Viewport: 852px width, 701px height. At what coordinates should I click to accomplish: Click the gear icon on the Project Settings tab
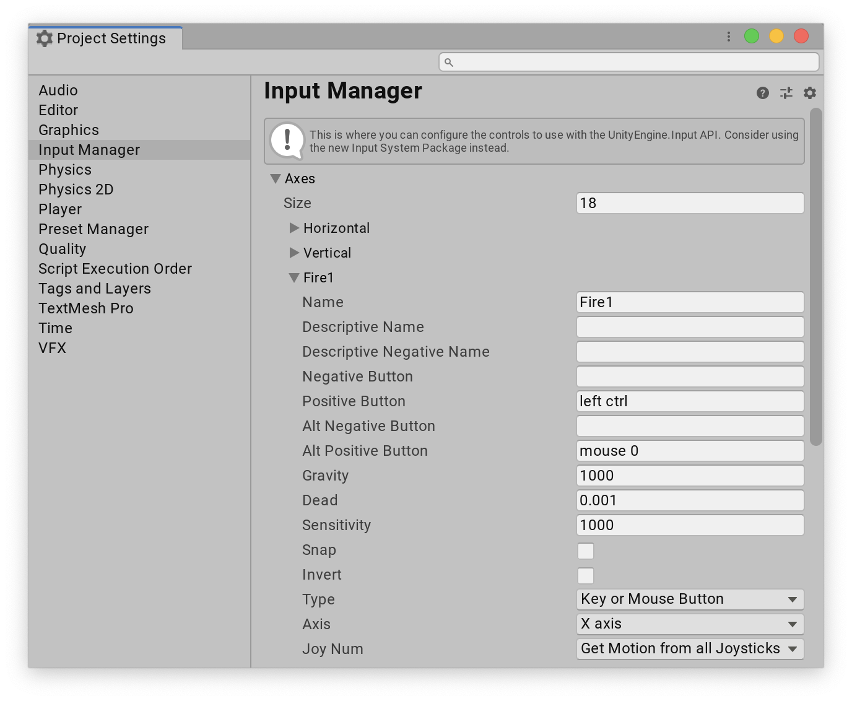tap(43, 38)
